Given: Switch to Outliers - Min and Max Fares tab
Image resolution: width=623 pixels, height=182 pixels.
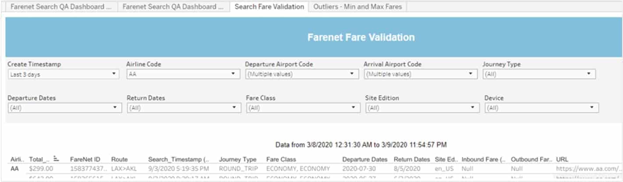Looking at the screenshot, I should click(x=358, y=7).
